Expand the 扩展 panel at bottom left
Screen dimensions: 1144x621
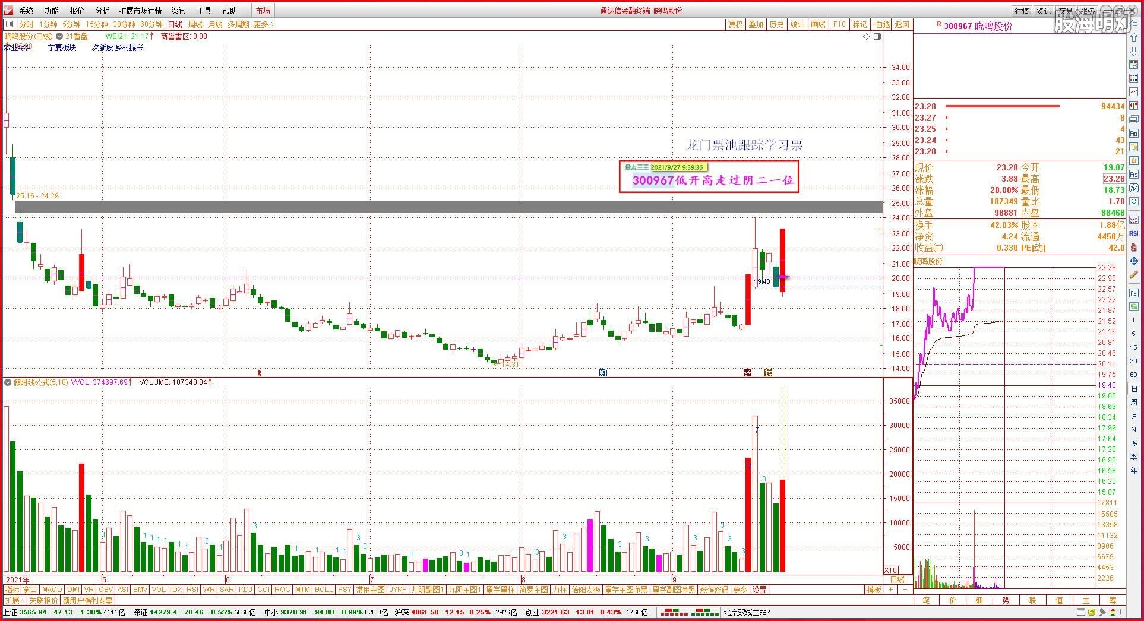click(14, 600)
